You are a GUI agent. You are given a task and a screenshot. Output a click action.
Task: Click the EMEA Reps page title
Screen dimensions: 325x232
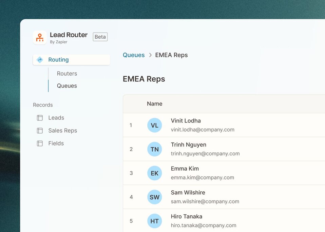coord(144,79)
